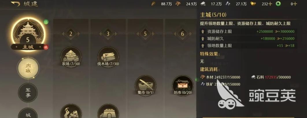Screen dimensions: 307x118
Task: Click the back arrow beside 城建
Action: point(16,4)
